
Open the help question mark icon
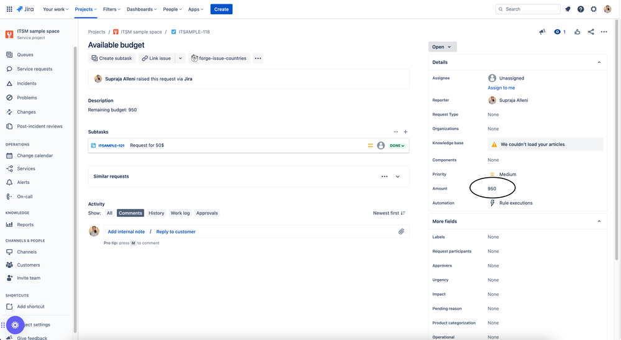click(581, 9)
